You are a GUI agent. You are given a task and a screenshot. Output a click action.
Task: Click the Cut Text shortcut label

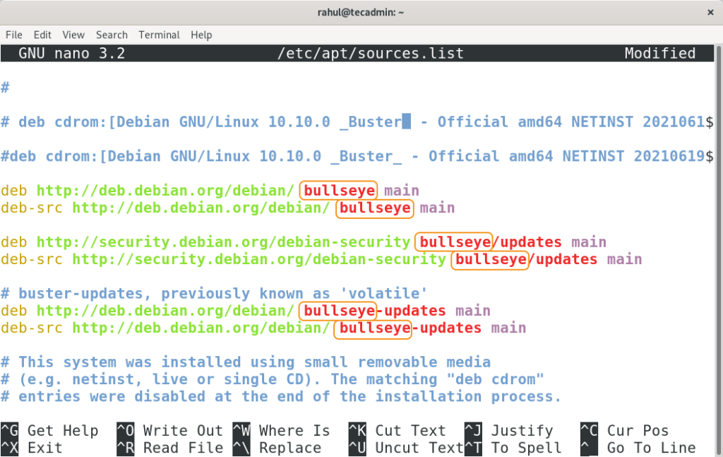[x=410, y=431]
